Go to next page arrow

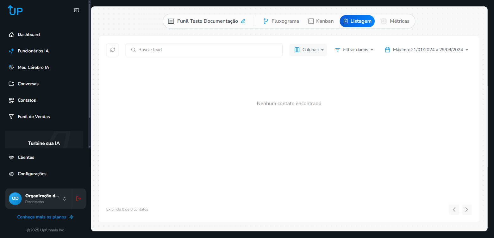[466, 209]
